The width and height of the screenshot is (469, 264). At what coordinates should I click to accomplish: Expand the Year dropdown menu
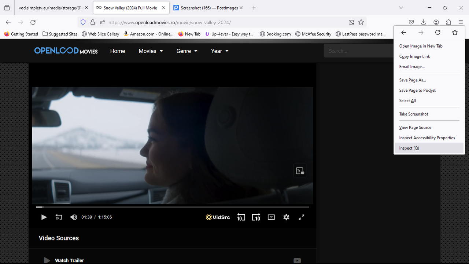click(220, 51)
